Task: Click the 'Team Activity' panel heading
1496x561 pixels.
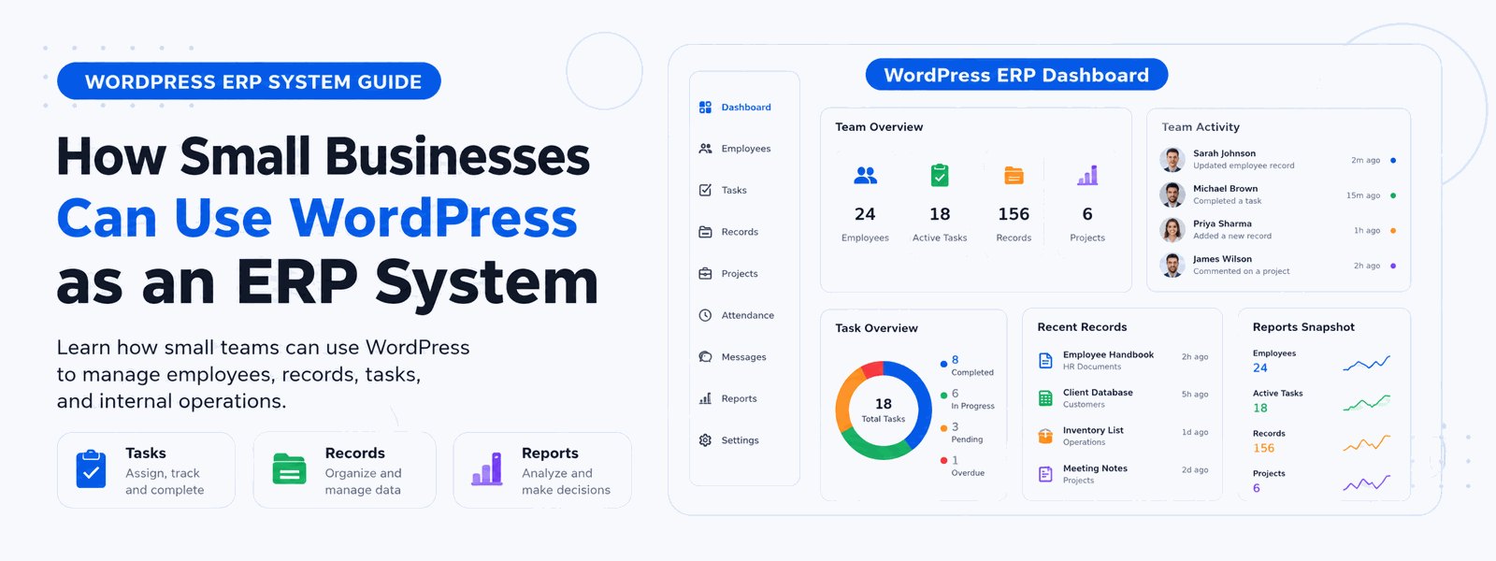Action: (1201, 127)
